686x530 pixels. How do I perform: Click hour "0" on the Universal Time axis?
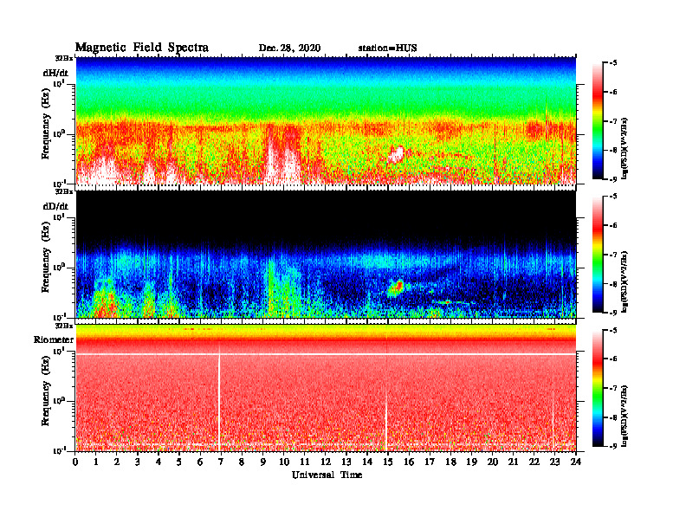click(x=75, y=462)
